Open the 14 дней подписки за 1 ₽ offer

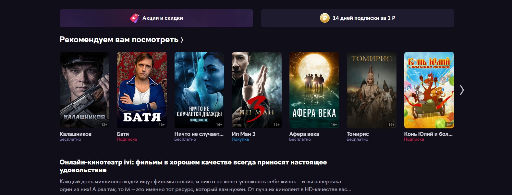tap(358, 18)
